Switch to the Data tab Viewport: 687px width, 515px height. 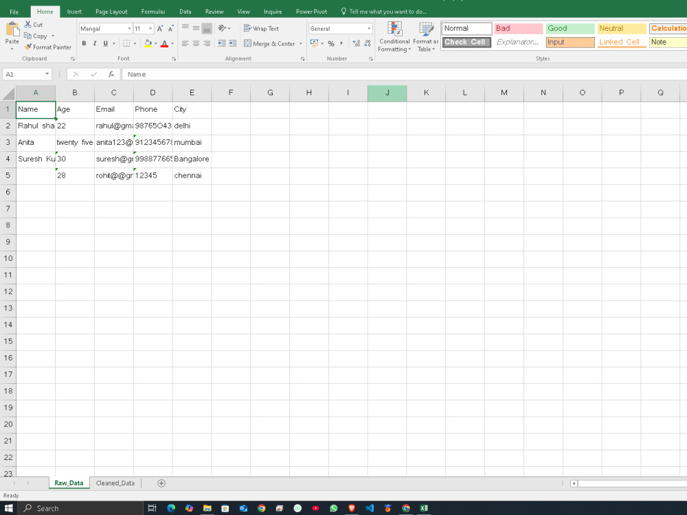[185, 12]
